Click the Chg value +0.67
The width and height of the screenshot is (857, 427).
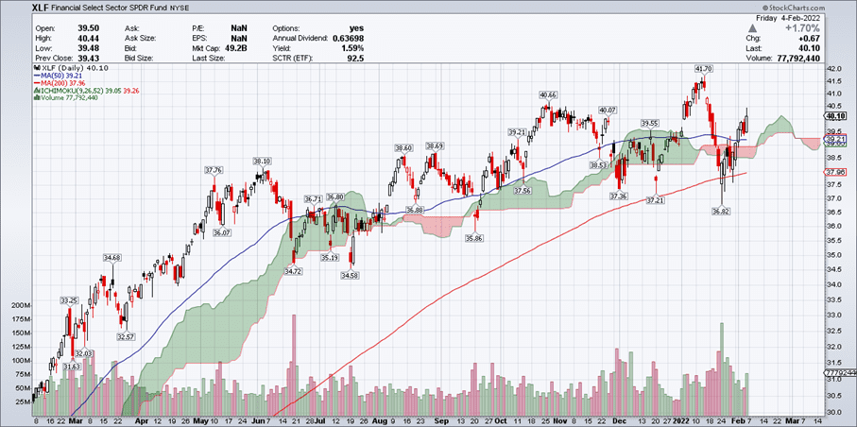(810, 39)
